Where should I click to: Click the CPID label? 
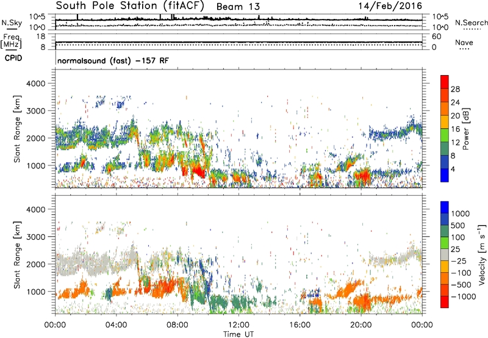[x=13, y=58]
